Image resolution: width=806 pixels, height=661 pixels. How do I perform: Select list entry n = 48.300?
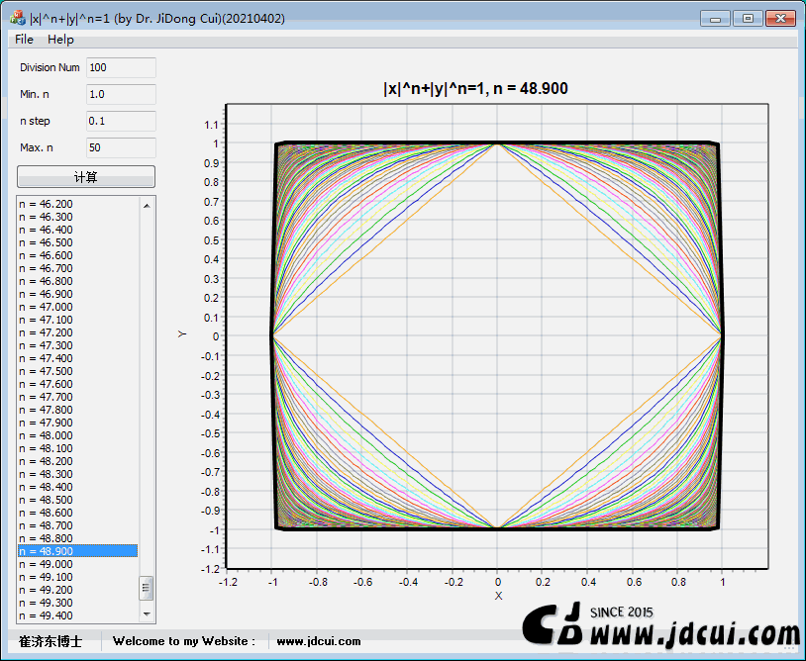[77, 474]
